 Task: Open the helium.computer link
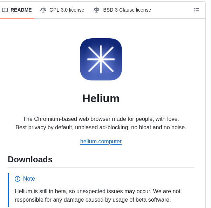click(x=101, y=142)
